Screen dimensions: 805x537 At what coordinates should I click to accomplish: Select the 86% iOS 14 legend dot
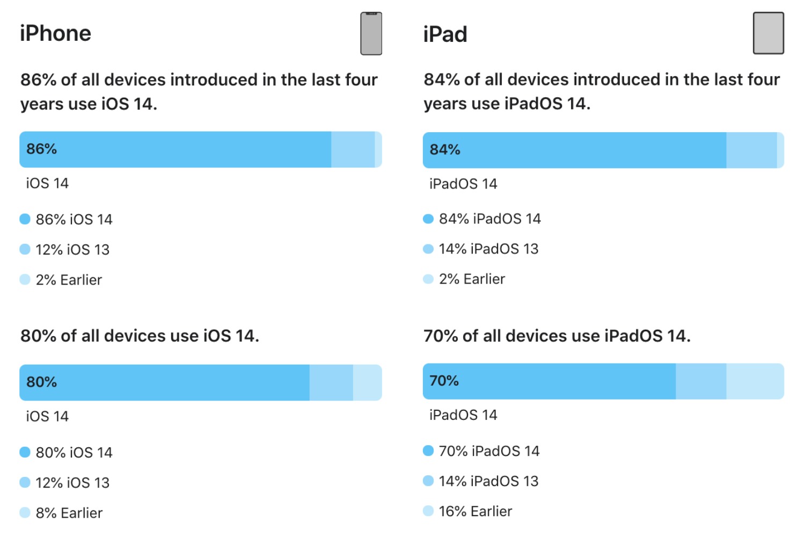25,219
